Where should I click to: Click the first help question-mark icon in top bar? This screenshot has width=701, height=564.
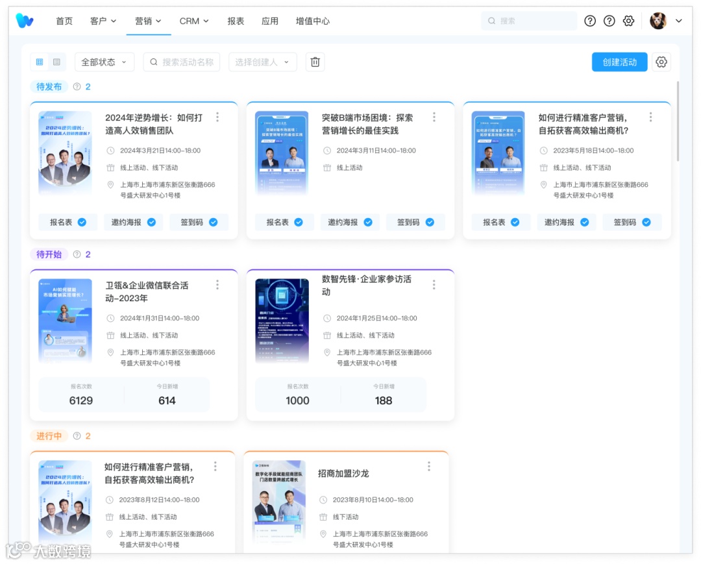[590, 21]
